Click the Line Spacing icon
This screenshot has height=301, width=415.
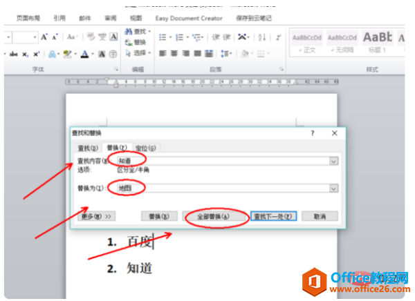[225, 54]
